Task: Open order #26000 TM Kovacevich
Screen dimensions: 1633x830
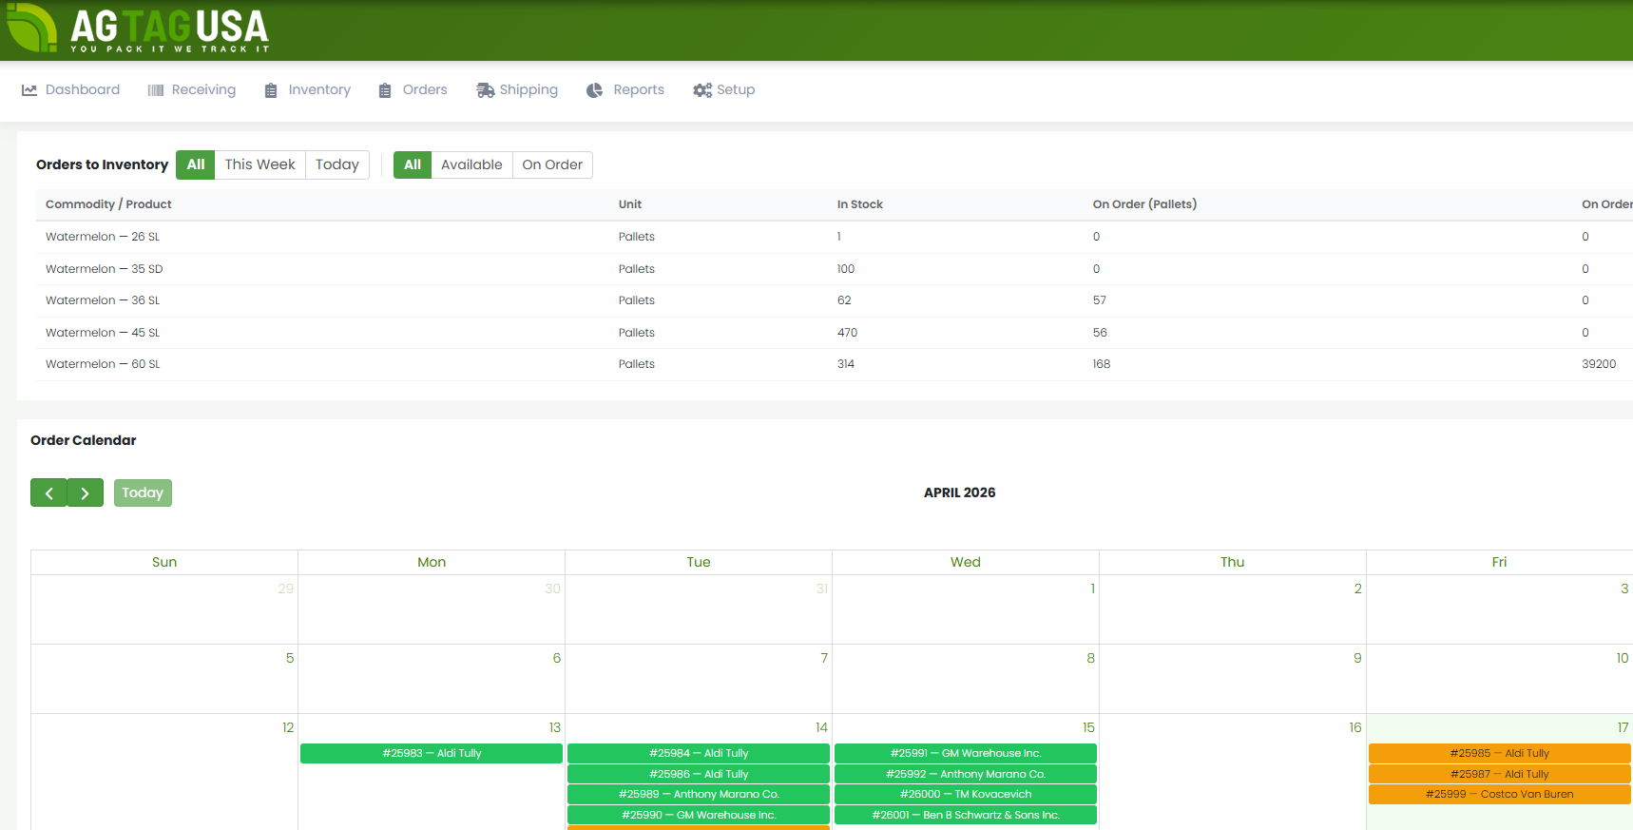Action: click(966, 794)
